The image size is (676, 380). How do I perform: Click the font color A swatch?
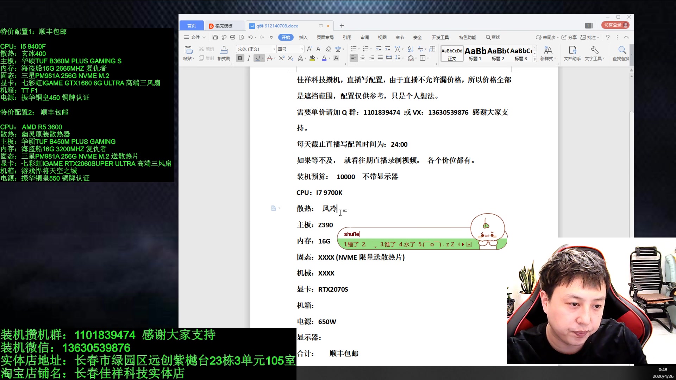324,58
